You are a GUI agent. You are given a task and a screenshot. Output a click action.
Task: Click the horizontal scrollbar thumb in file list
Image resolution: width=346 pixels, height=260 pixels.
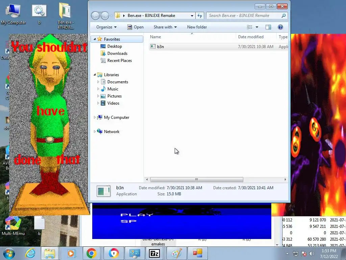point(197,179)
